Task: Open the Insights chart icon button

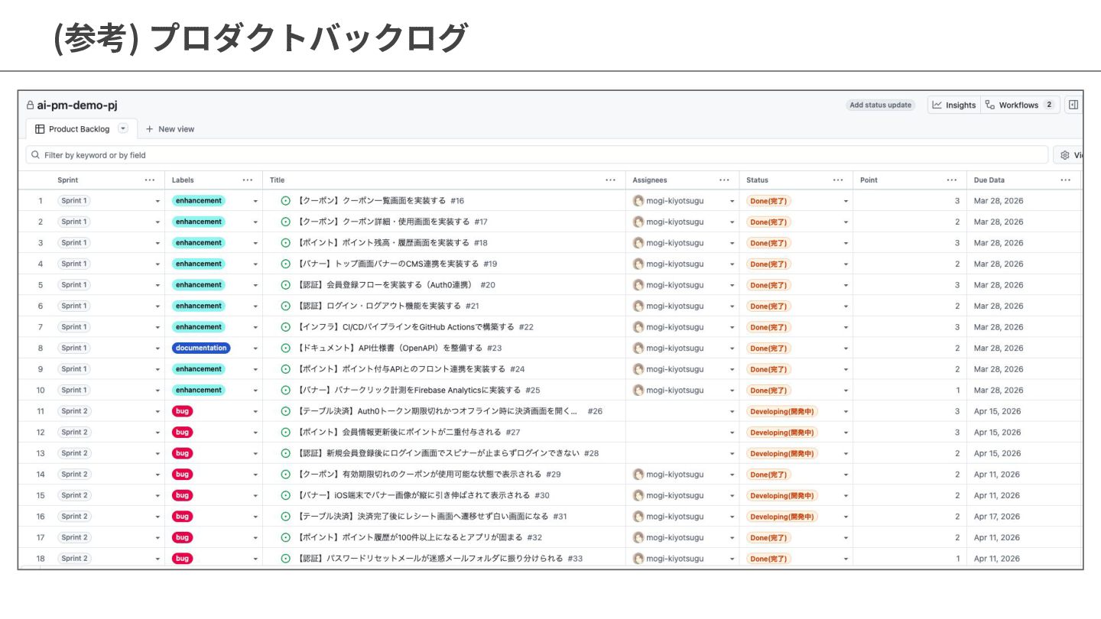Action: pyautogui.click(x=937, y=105)
